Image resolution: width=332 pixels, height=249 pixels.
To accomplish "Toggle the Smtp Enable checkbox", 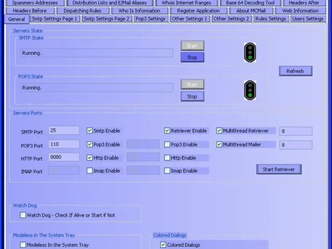I will pyautogui.click(x=90, y=131).
